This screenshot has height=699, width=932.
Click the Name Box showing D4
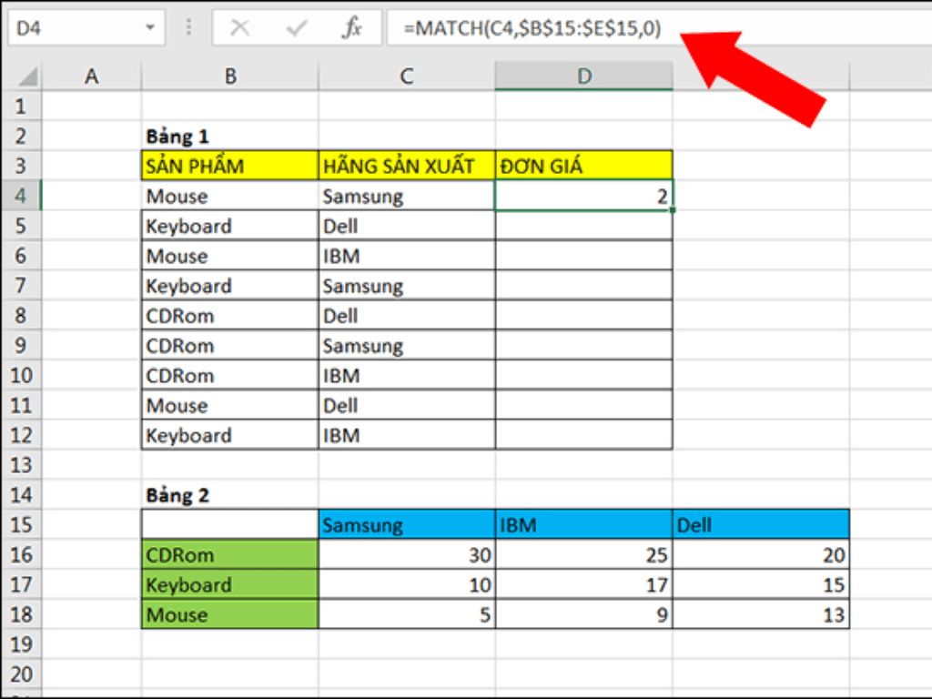[73, 28]
